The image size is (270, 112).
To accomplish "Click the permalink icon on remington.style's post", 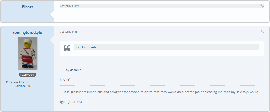I will click(x=262, y=32).
